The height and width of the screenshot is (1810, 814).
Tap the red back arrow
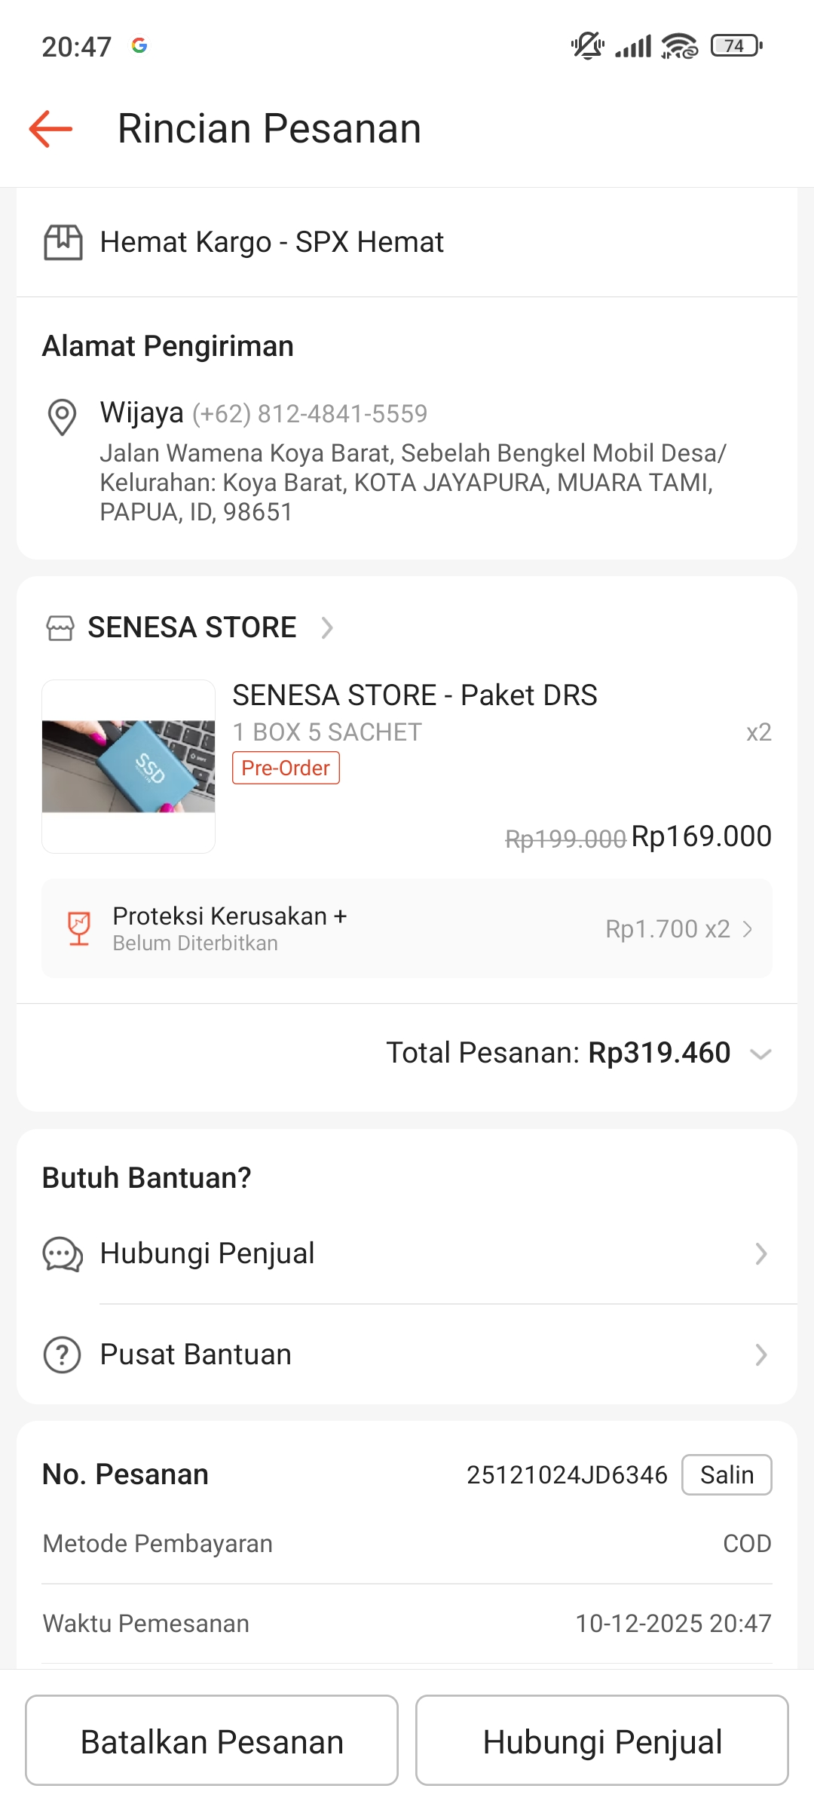tap(50, 129)
